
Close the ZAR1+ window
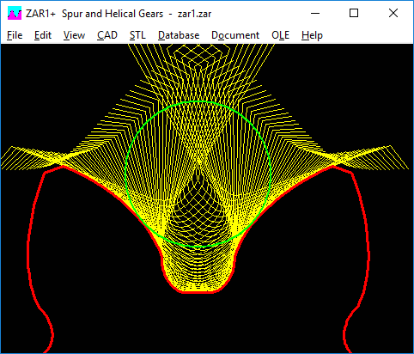click(x=393, y=13)
